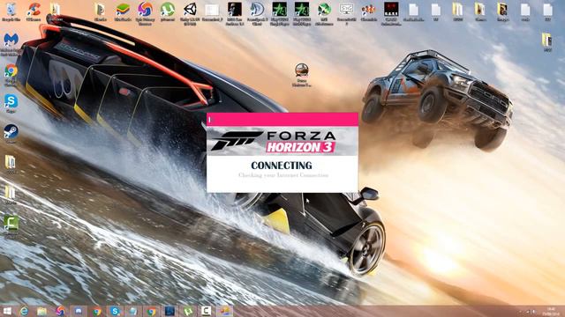Switch to Skype in the taskbar

115,311
